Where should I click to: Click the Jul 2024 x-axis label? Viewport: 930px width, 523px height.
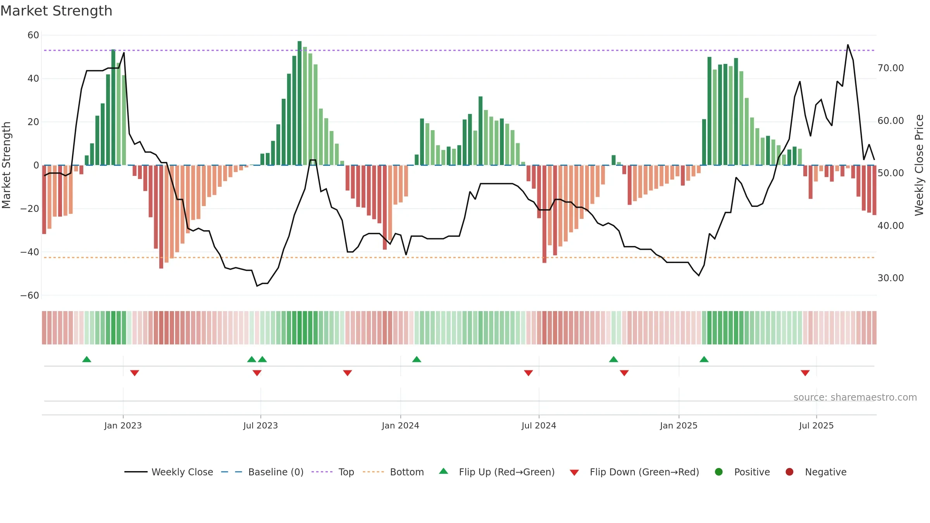coord(539,426)
